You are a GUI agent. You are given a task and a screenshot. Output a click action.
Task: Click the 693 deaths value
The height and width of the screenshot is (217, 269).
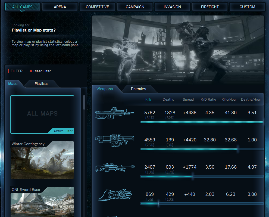tap(170, 167)
